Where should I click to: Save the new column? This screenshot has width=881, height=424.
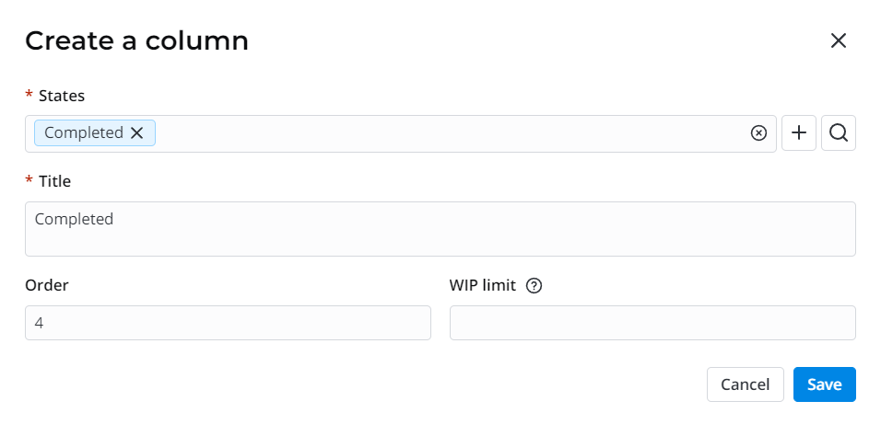[824, 384]
